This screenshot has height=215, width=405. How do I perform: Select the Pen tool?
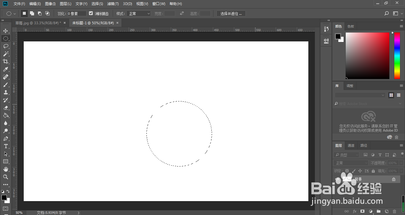pyautogui.click(x=6, y=138)
